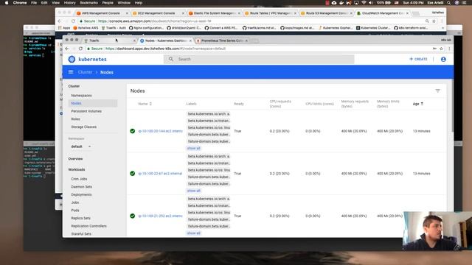Open the hamburger navigation menu
472x265 pixels.
coord(71,72)
